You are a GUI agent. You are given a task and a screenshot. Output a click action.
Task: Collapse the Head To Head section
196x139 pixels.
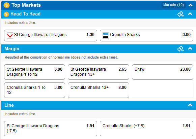point(190,14)
